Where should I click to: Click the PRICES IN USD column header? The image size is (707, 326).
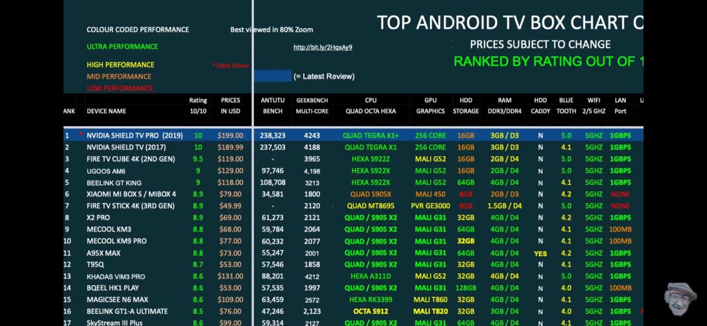230,105
